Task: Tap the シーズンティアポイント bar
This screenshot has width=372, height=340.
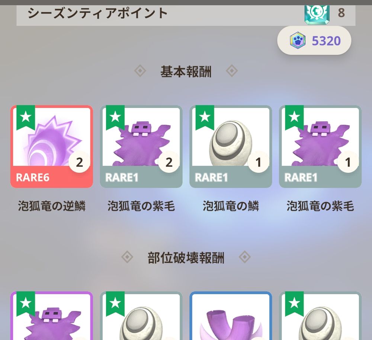Action: (186, 15)
